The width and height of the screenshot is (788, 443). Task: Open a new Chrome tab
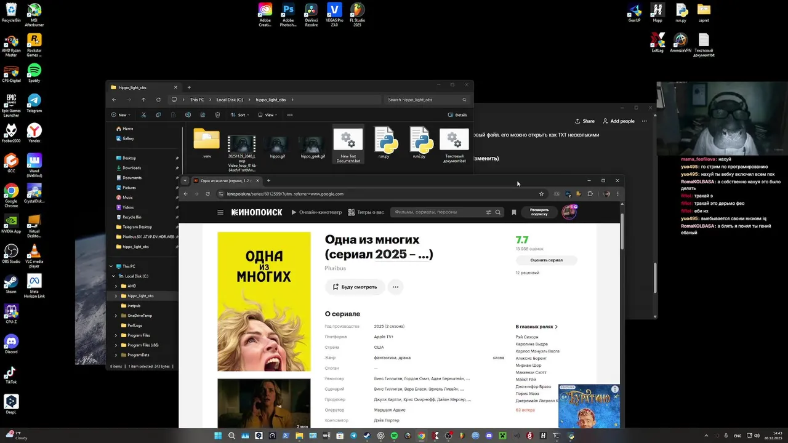pos(268,181)
